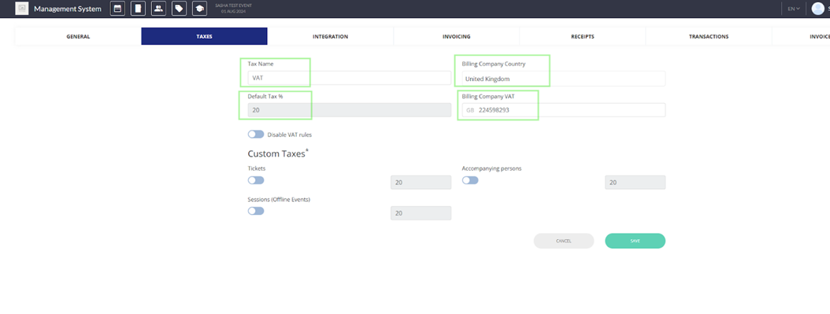
Task: Click the document page icon in header
Action: (x=138, y=9)
